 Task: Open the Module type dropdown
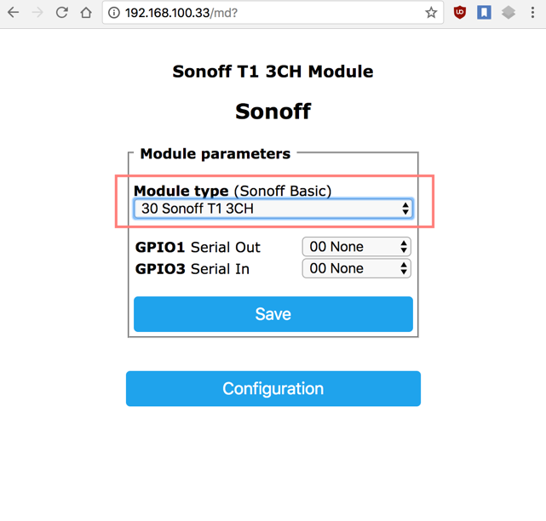pos(273,209)
